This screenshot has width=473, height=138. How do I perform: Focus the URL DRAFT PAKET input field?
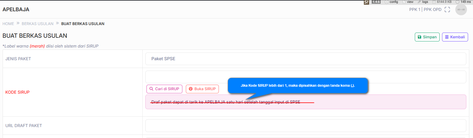point(306,126)
